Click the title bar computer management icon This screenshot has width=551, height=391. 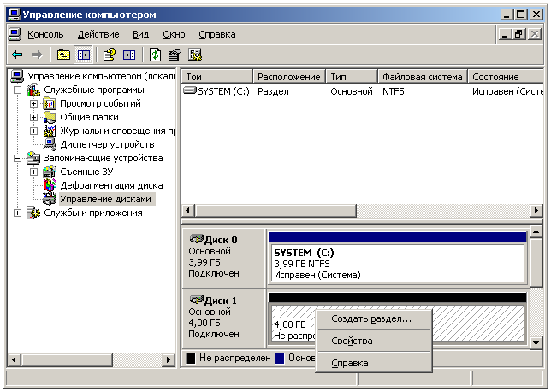pos(14,14)
